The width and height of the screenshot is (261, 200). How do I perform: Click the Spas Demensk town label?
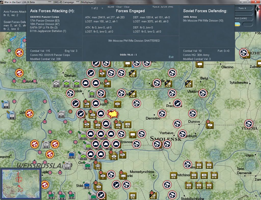(244, 171)
